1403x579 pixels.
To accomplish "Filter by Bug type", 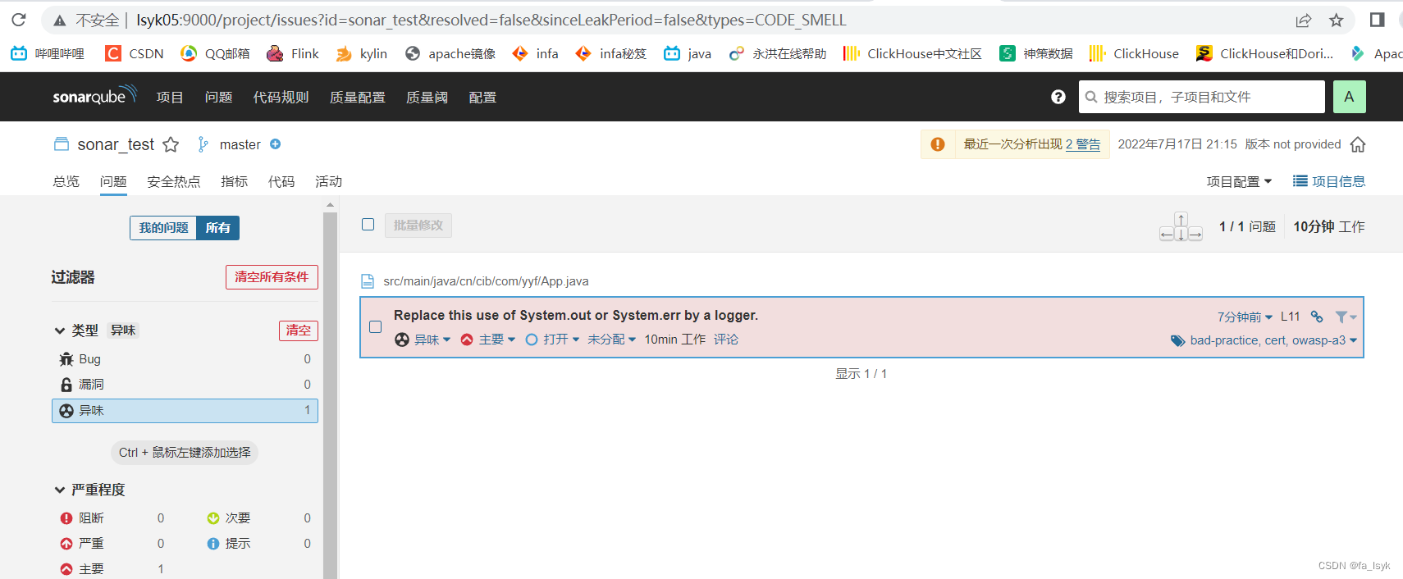I will tap(185, 359).
